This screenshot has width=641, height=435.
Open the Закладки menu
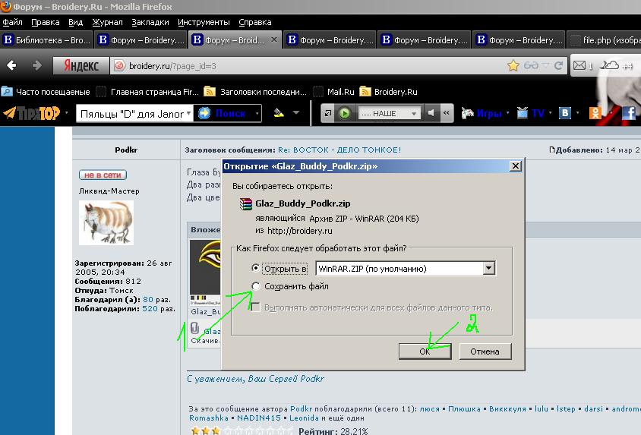click(150, 22)
